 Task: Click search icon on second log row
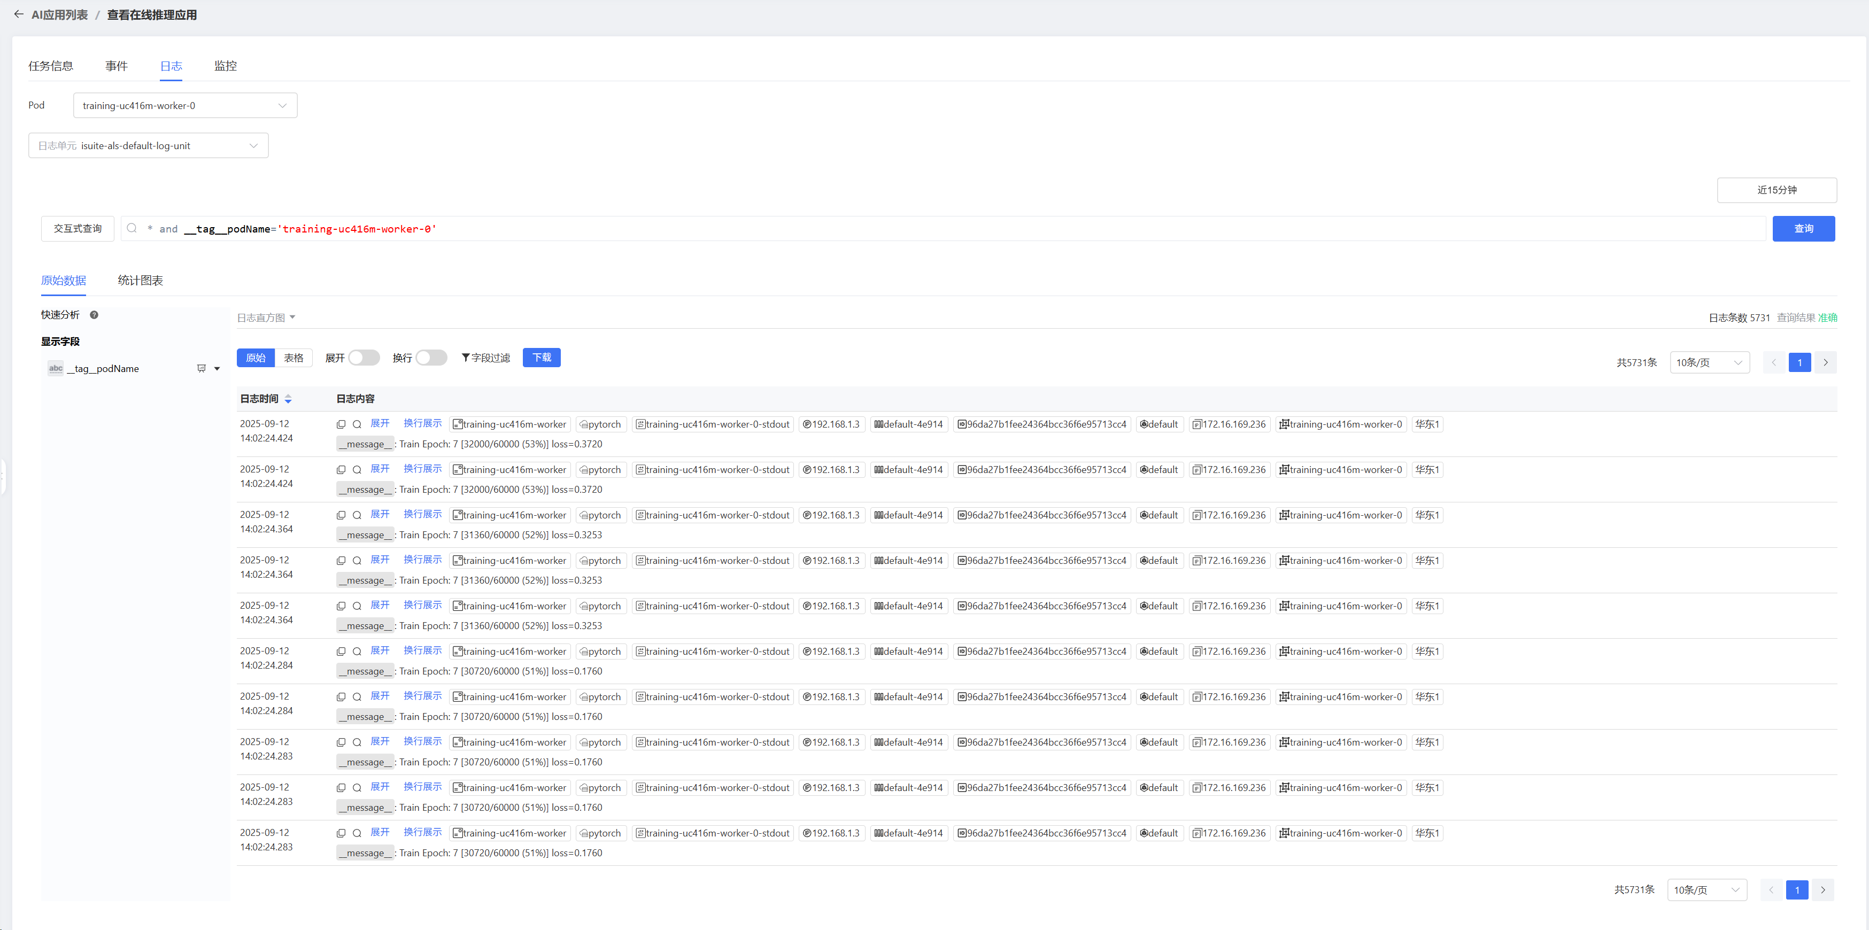tap(357, 470)
